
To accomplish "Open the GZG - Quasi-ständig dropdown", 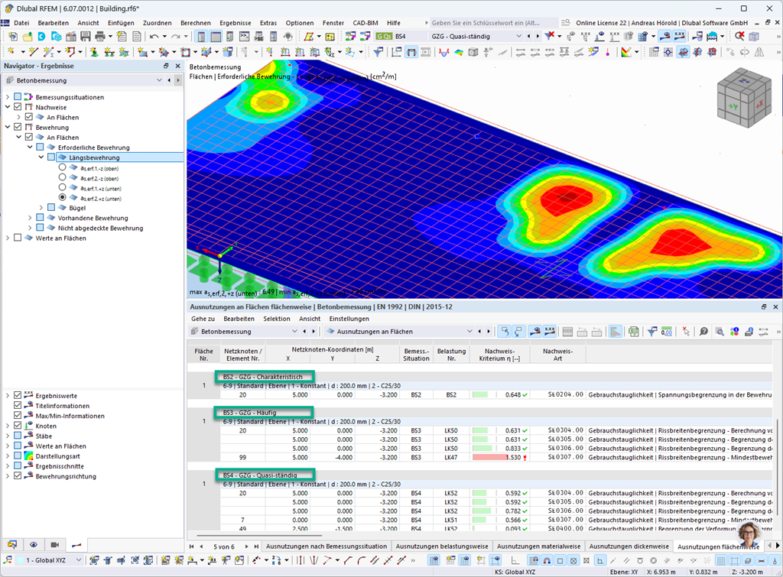I will coord(518,36).
